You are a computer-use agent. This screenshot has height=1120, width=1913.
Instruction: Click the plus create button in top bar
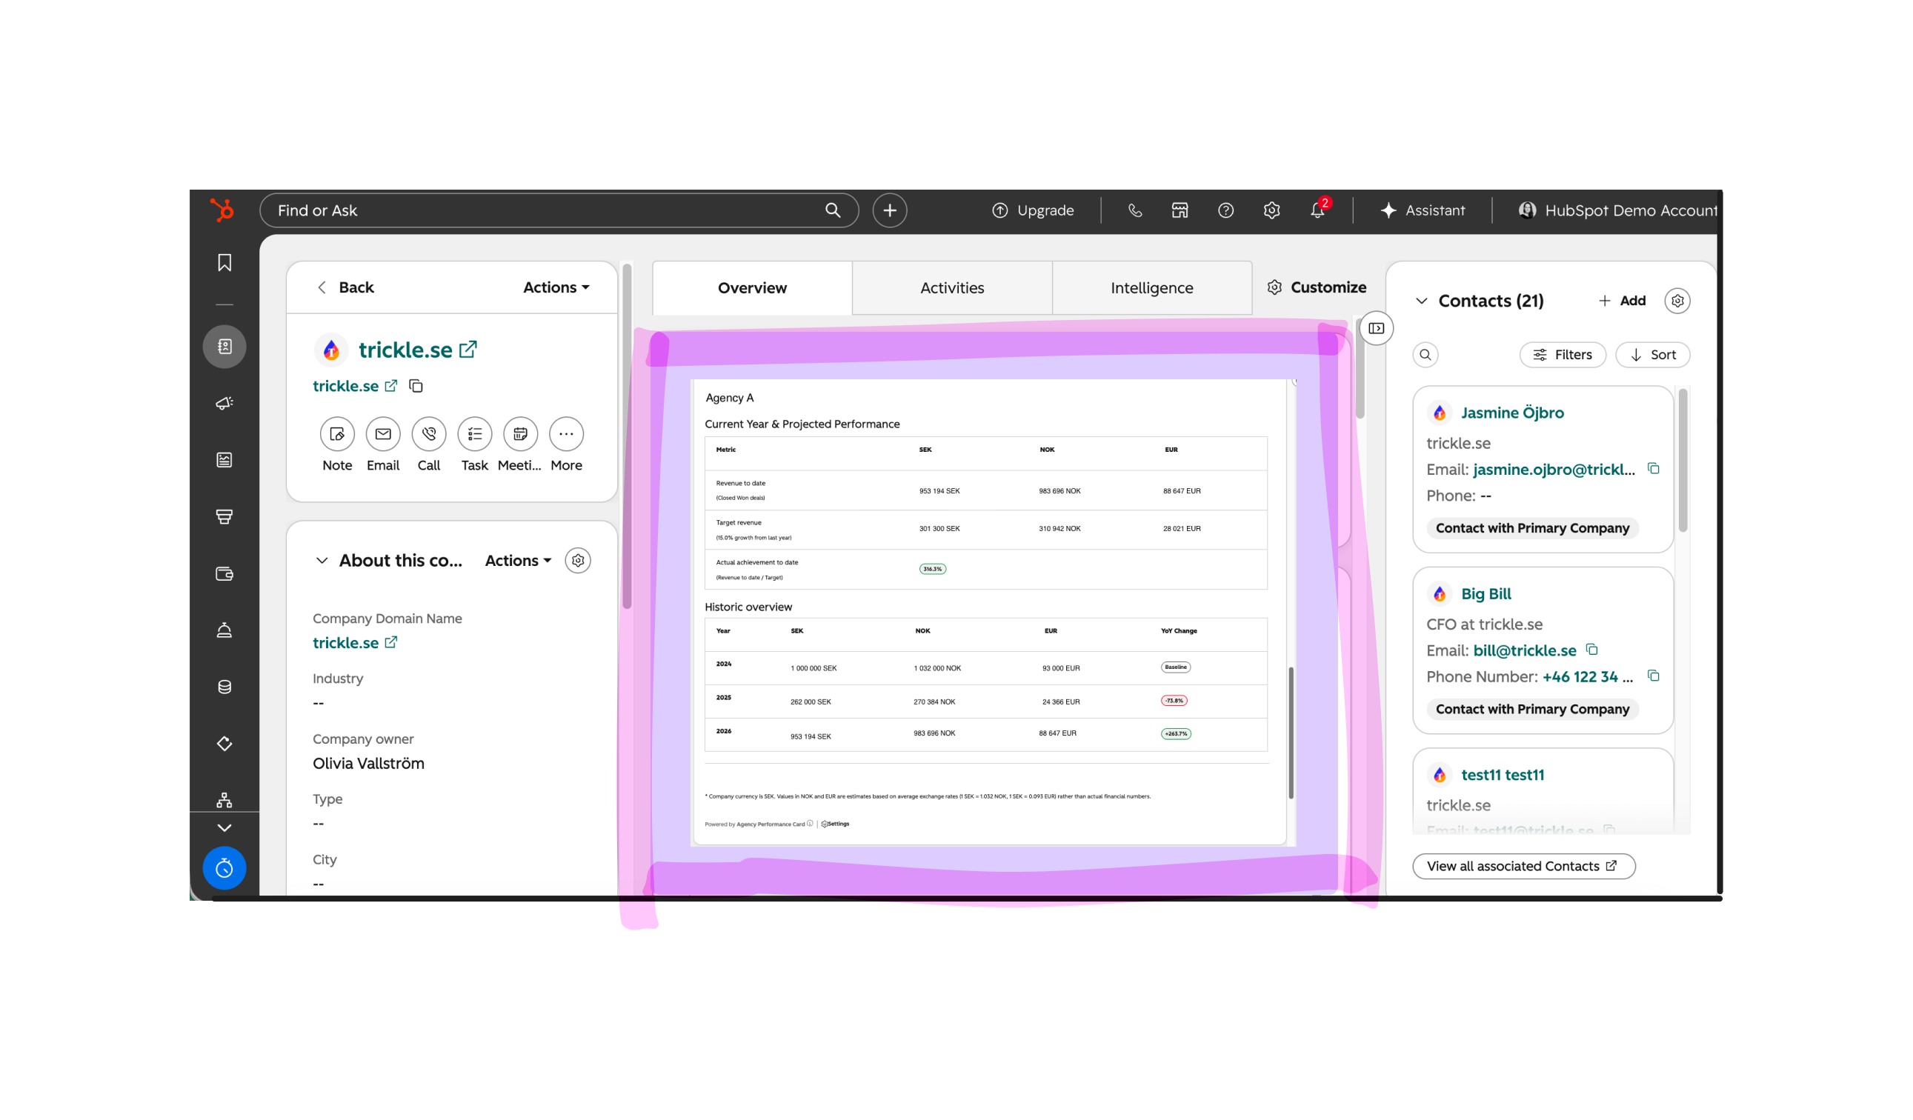(x=890, y=210)
